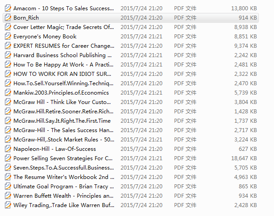The height and width of the screenshot is (216, 274).
Task: Select name The Resume Writer's Workbook 2nd
Action: pos(64,177)
